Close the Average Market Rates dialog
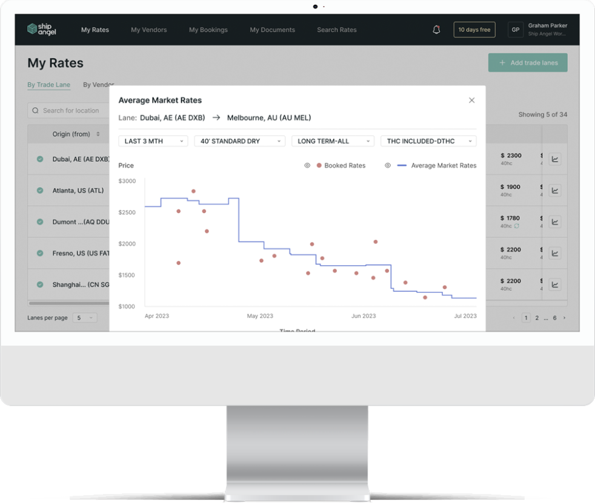 pyautogui.click(x=472, y=100)
